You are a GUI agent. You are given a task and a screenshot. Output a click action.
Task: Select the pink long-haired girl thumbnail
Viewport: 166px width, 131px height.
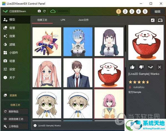point(47,73)
